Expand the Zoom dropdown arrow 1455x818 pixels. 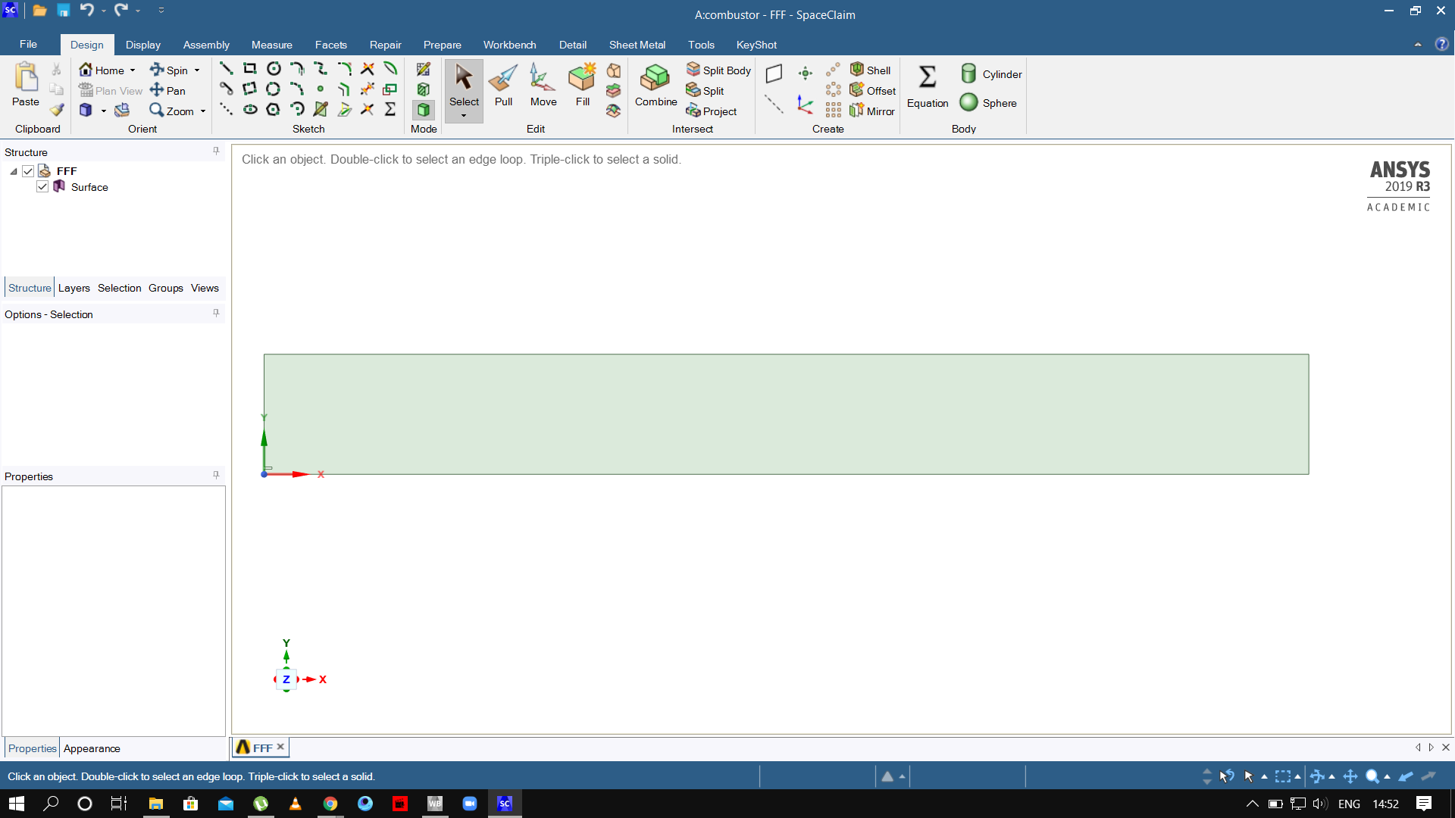pos(203,111)
